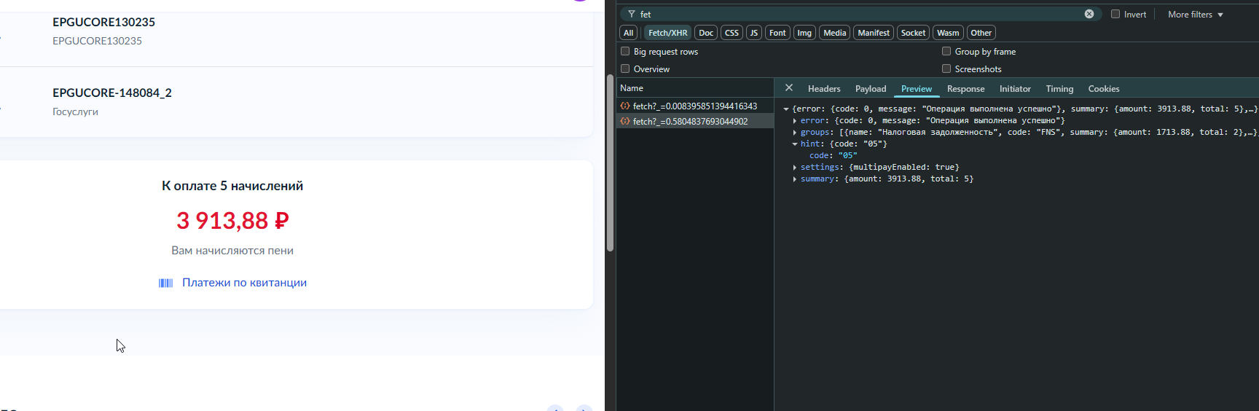Click the network filter text field
The width and height of the screenshot is (1259, 411).
[x=860, y=14]
